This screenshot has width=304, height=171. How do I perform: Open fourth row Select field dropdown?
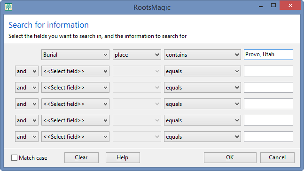75,104
